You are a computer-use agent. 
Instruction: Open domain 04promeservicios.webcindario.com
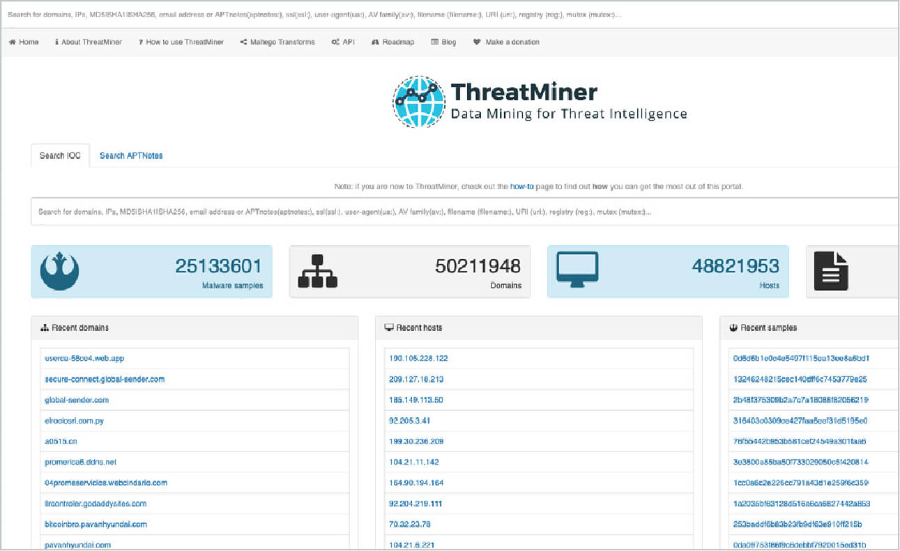(106, 483)
